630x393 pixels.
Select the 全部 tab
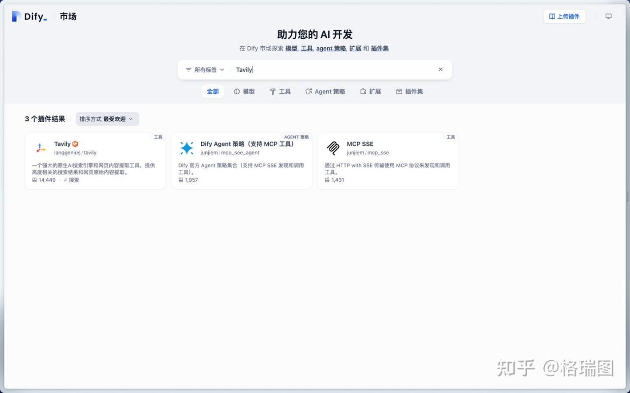pos(213,91)
